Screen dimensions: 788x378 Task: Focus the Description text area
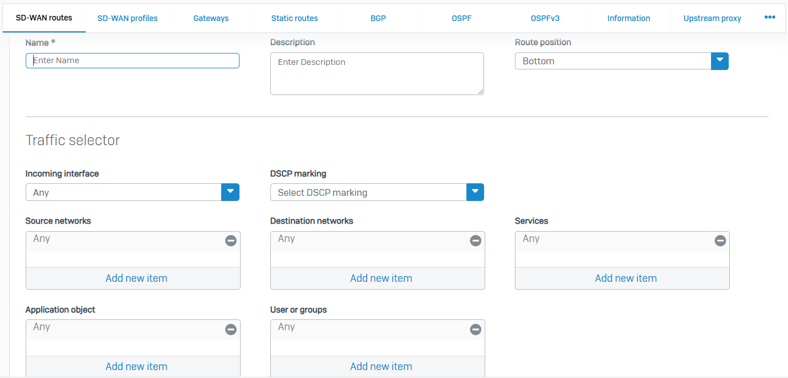(376, 73)
